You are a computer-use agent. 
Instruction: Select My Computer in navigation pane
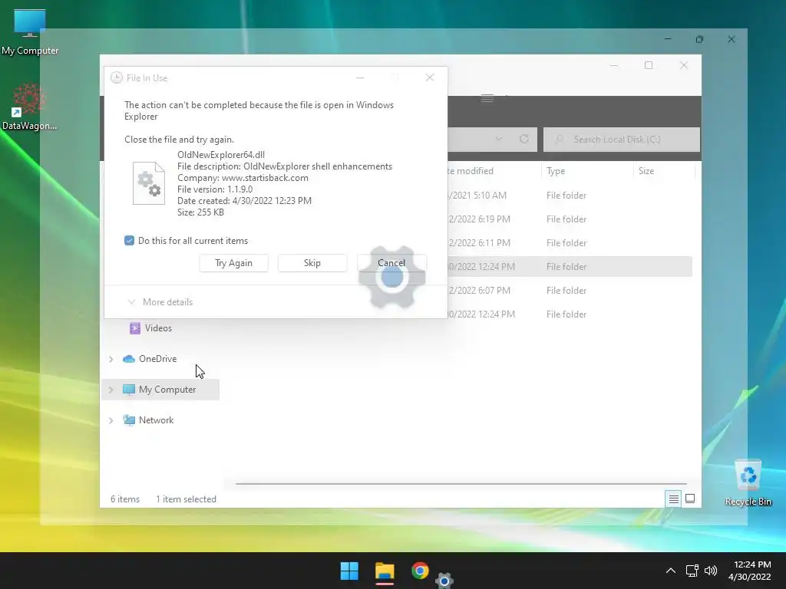pyautogui.click(x=160, y=390)
